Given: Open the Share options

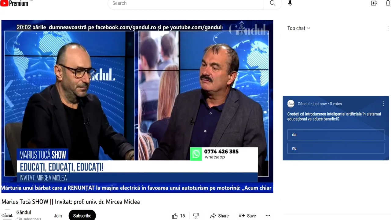Looking at the screenshot, I should pyautogui.click(x=219, y=216).
